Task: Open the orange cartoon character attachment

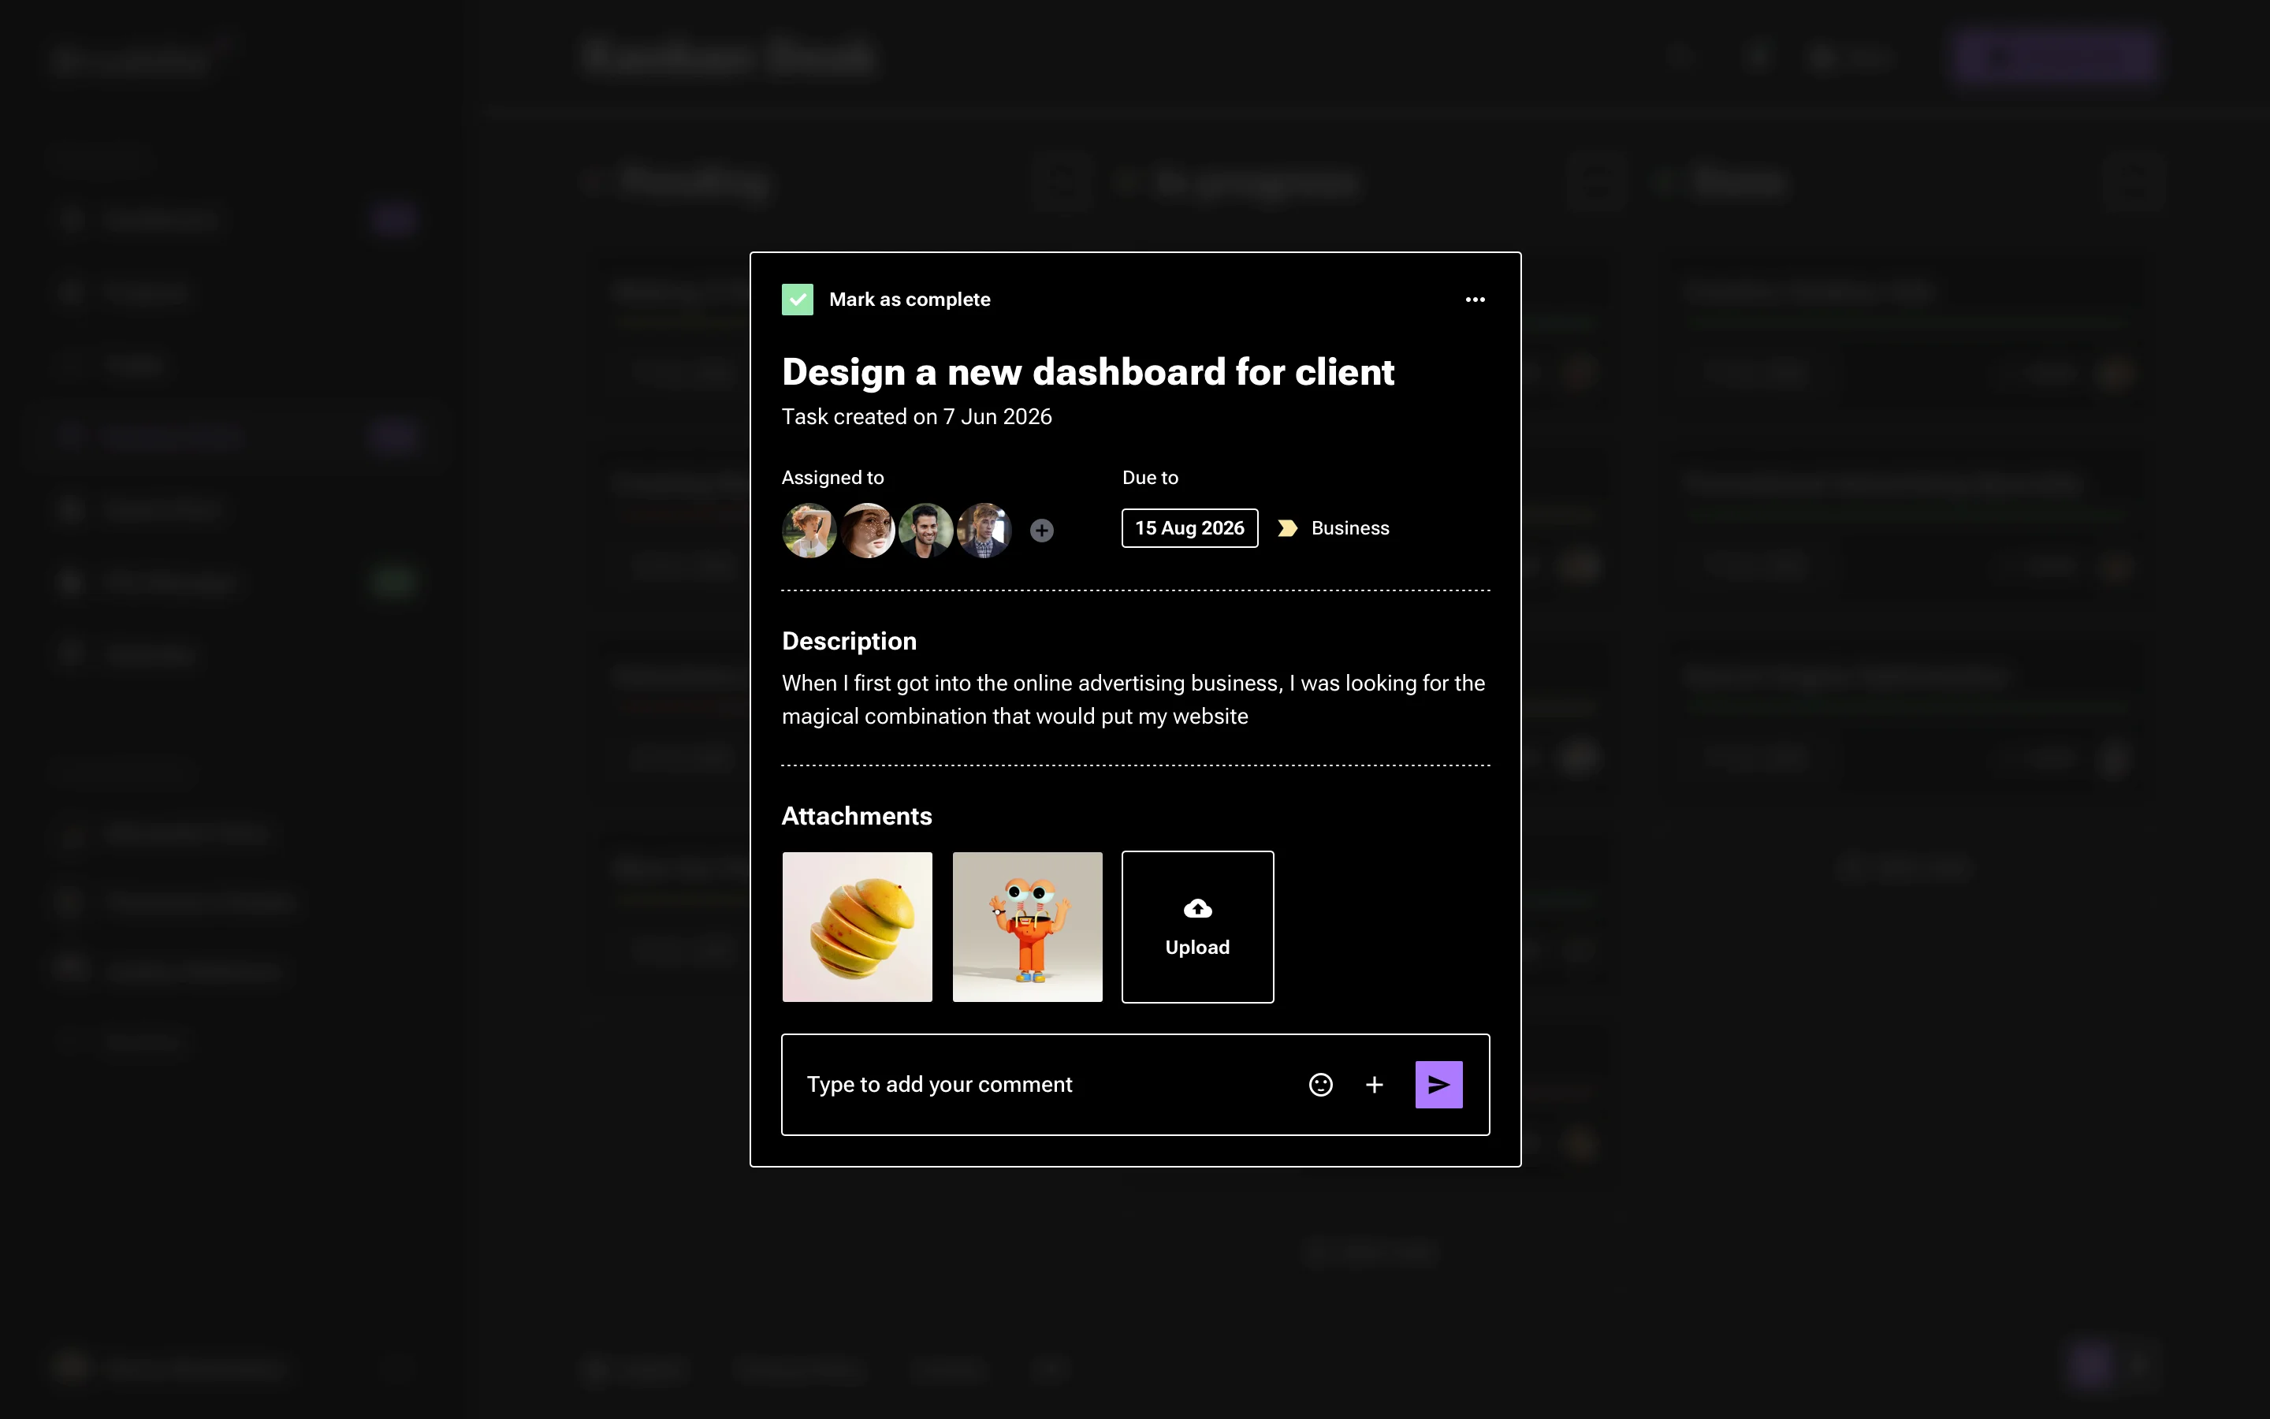Action: coord(1027,926)
